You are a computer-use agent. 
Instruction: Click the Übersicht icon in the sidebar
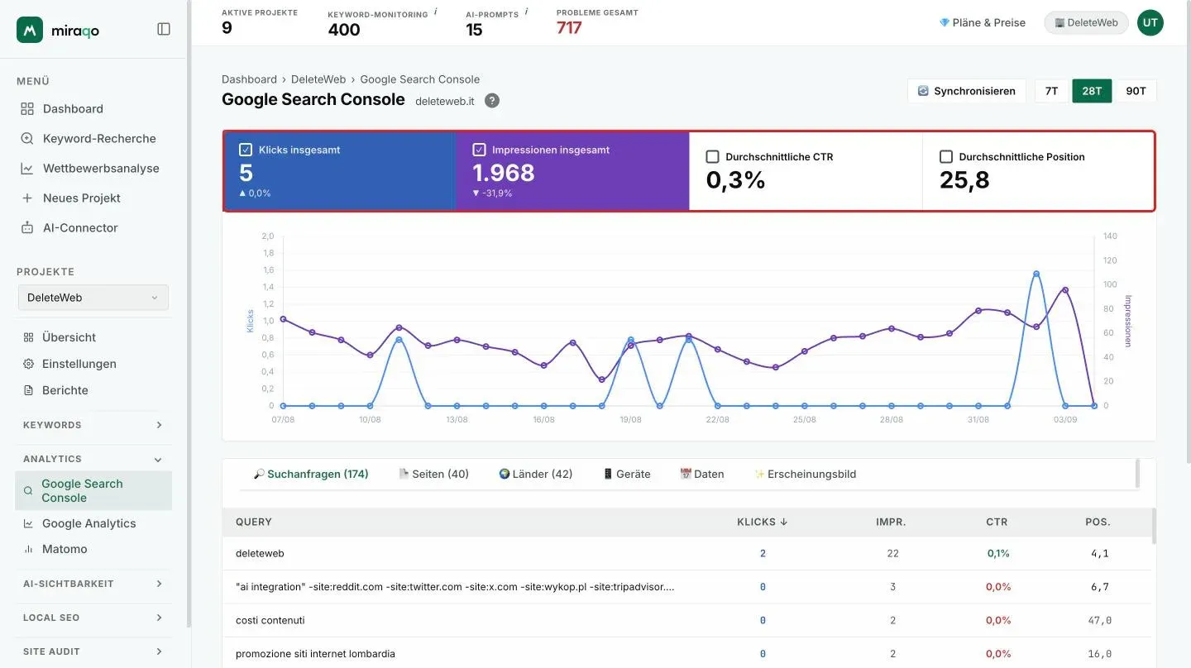[x=28, y=337]
